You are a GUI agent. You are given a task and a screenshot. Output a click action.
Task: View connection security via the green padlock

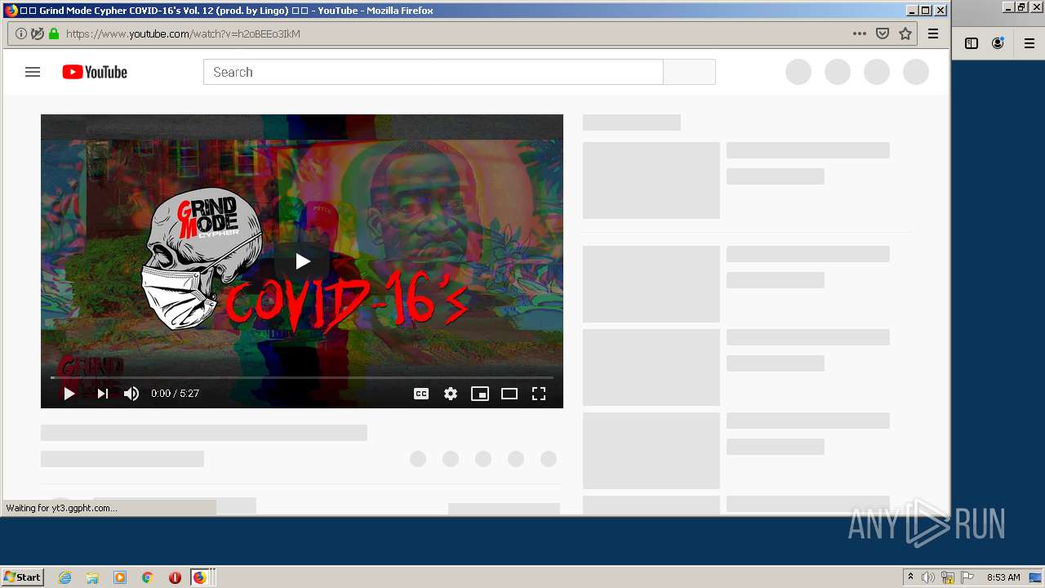point(54,33)
